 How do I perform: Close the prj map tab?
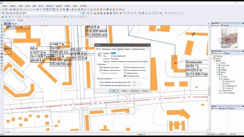pyautogui.click(x=9, y=24)
